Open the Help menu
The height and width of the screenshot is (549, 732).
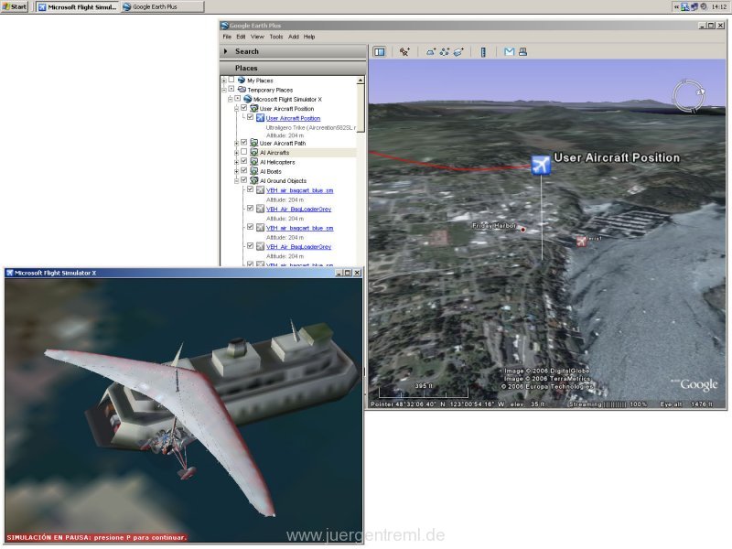point(309,37)
